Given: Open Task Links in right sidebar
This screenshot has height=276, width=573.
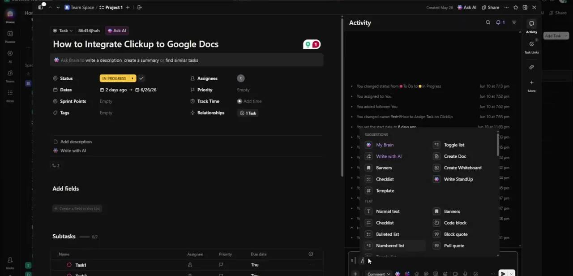Looking at the screenshot, I should click(x=531, y=47).
